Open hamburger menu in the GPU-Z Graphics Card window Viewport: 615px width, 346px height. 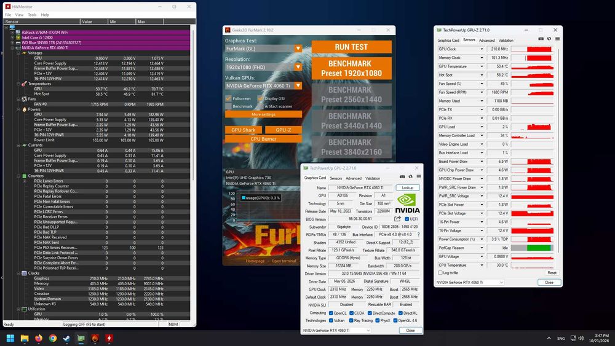tap(419, 177)
